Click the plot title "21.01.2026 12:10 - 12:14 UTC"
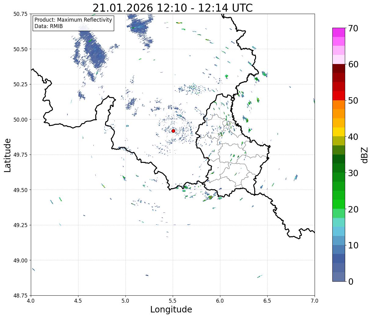The width and height of the screenshot is (372, 317). point(173,8)
